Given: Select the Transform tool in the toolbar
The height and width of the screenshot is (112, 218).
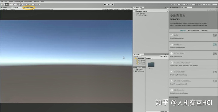Looking at the screenshot, I should pyautogui.click(x=21, y=4).
